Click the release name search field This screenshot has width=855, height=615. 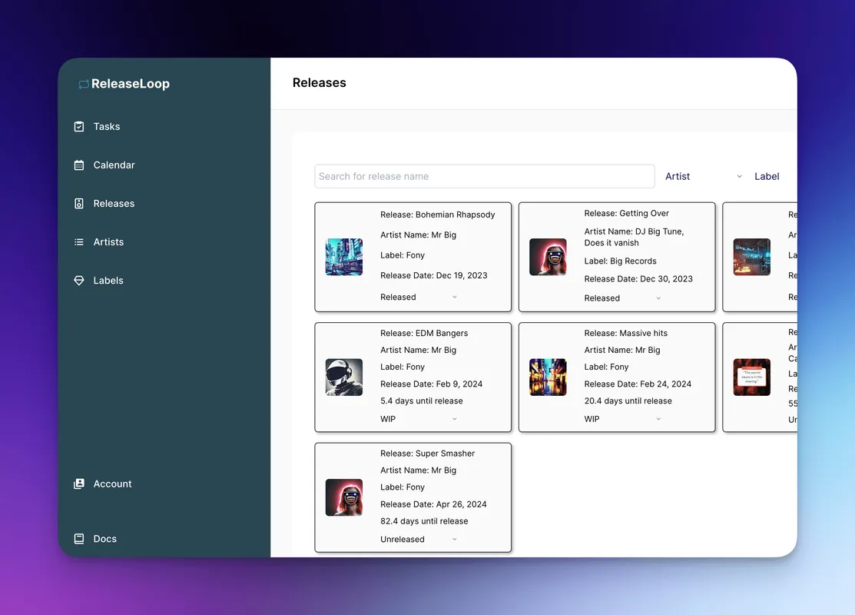coord(484,176)
